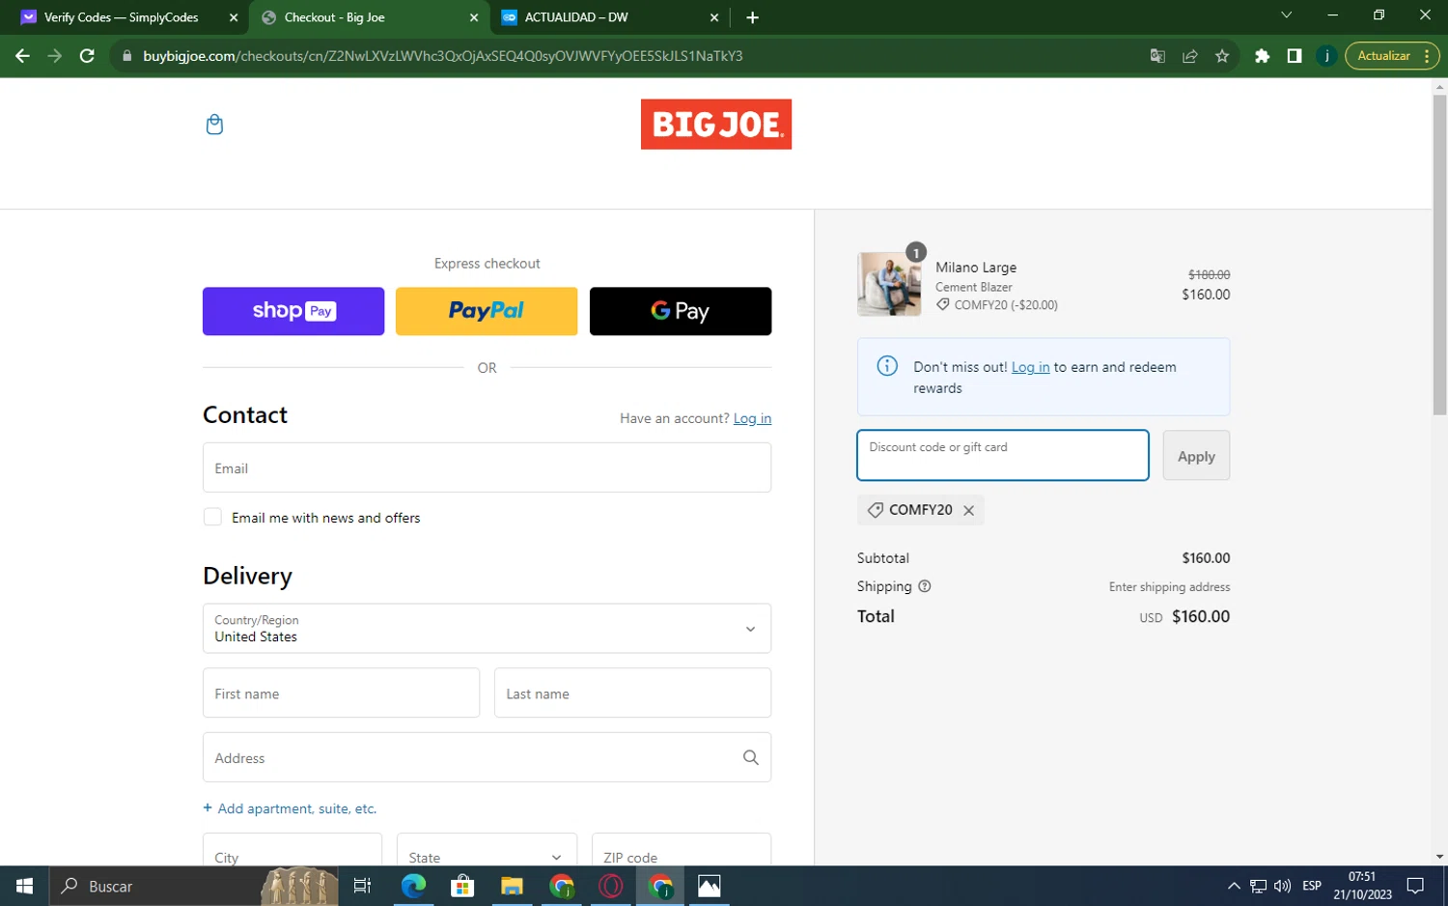Click the address search magnifier icon
The image size is (1448, 906).
[x=750, y=757]
